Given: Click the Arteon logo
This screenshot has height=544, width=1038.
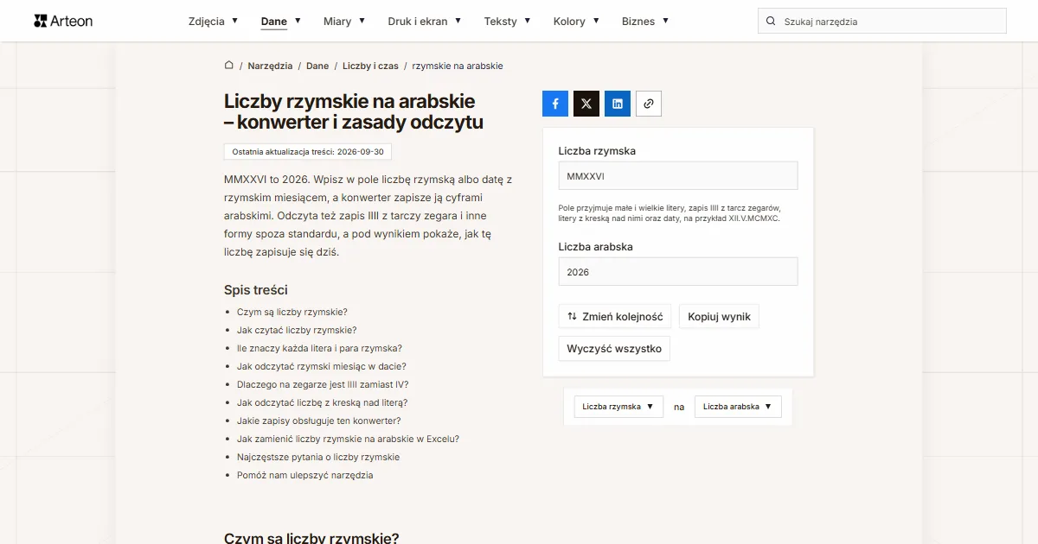Looking at the screenshot, I should coord(63,21).
